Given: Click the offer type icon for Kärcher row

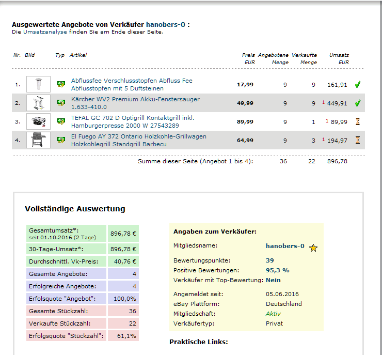Looking at the screenshot, I should coord(61,103).
